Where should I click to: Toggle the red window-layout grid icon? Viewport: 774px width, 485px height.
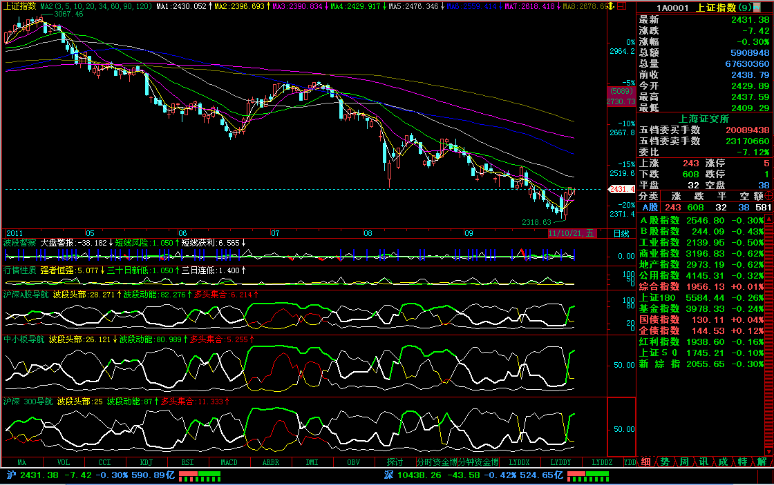click(x=622, y=6)
